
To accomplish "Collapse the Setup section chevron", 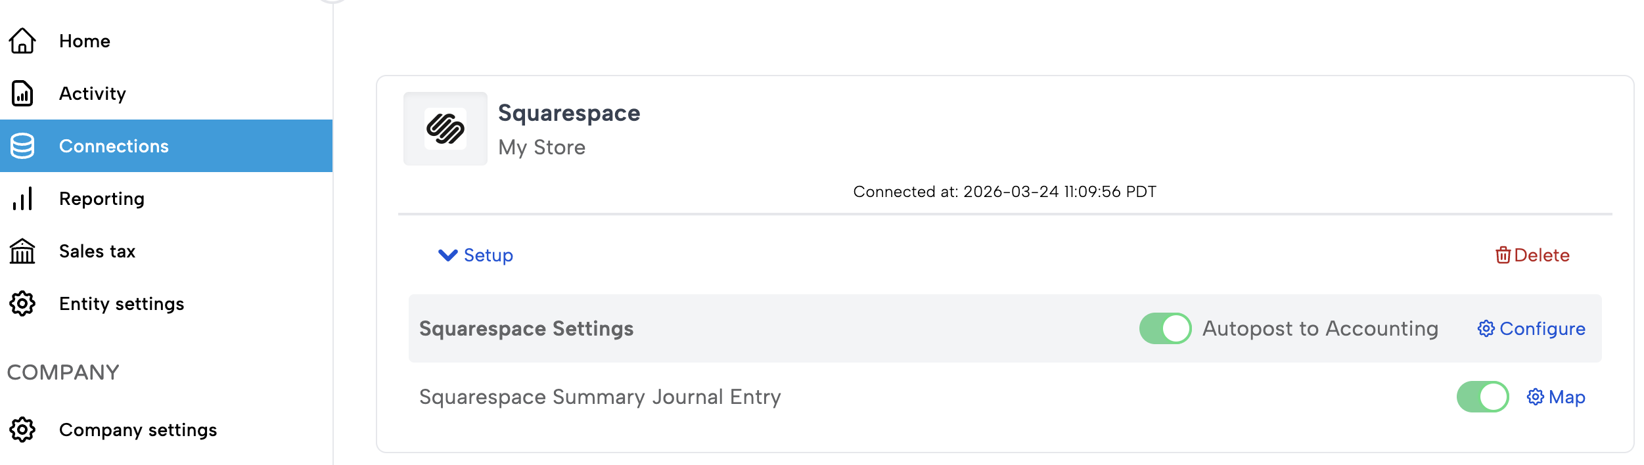I will (x=447, y=255).
